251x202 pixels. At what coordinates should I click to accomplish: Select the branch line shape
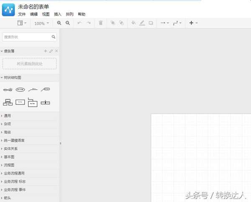pos(33,90)
